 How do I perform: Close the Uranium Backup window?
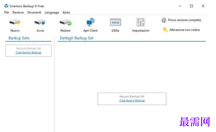(203, 6)
